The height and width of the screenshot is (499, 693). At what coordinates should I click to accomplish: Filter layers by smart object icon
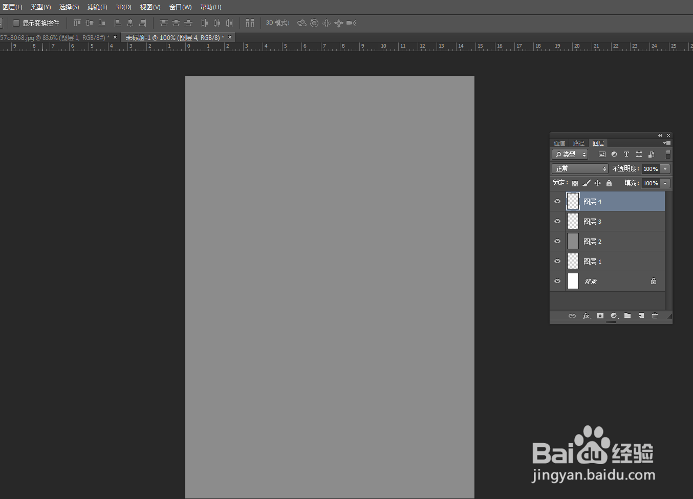click(651, 154)
